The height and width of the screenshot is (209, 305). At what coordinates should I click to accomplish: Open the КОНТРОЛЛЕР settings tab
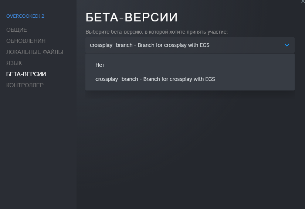pyautogui.click(x=25, y=85)
